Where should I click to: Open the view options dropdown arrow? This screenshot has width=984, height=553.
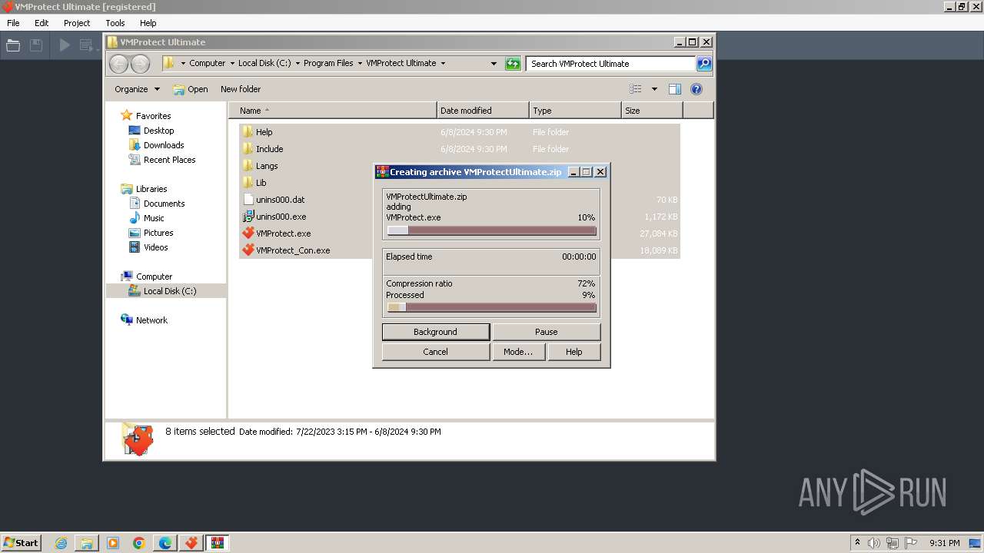654,89
